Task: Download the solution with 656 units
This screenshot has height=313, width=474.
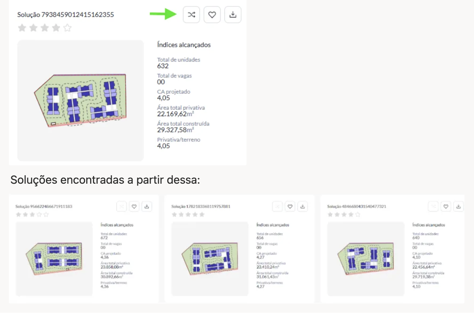Action: pos(303,207)
